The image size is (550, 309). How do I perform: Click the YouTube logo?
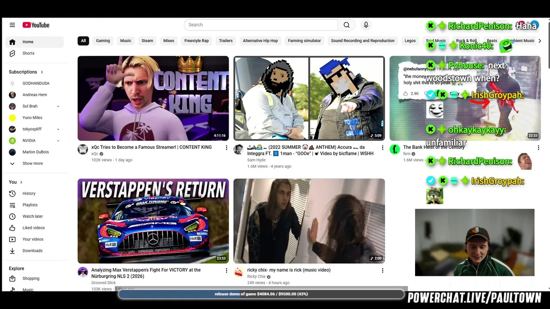[x=36, y=25]
